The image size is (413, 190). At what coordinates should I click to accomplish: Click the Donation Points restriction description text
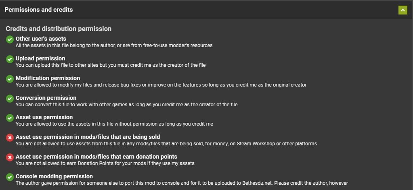[105, 163]
